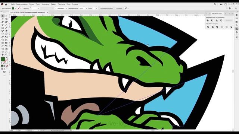The width and height of the screenshot is (239, 134).
Task: Click Trim pathfinder icon
Action: [x=212, y=27]
